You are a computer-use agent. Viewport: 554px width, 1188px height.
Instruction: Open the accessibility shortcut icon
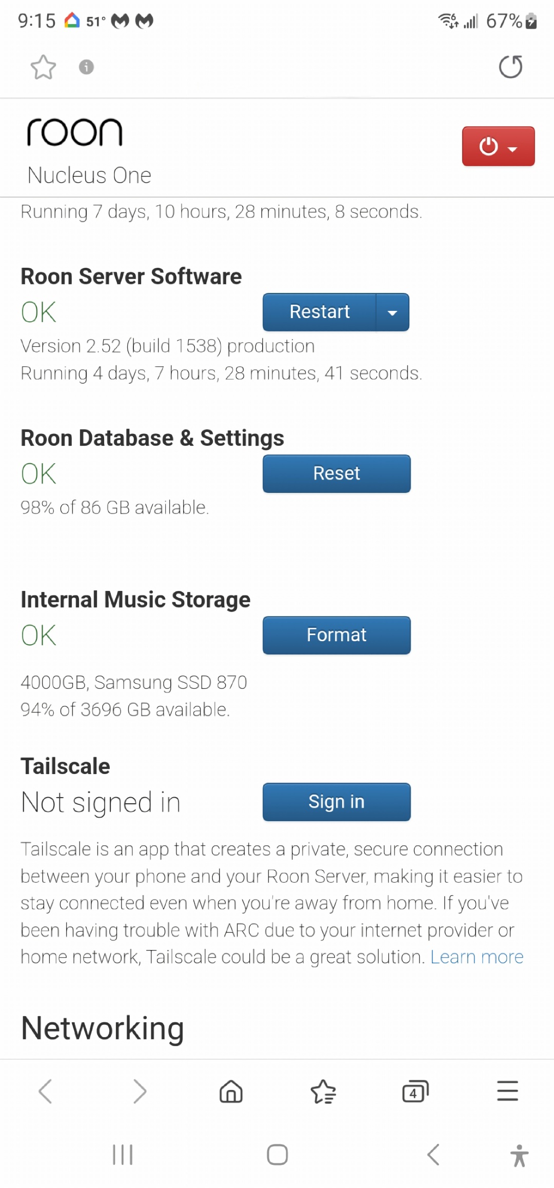pyautogui.click(x=519, y=1156)
